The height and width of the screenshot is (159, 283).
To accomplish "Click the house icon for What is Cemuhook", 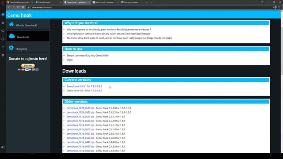I will (x=11, y=24).
